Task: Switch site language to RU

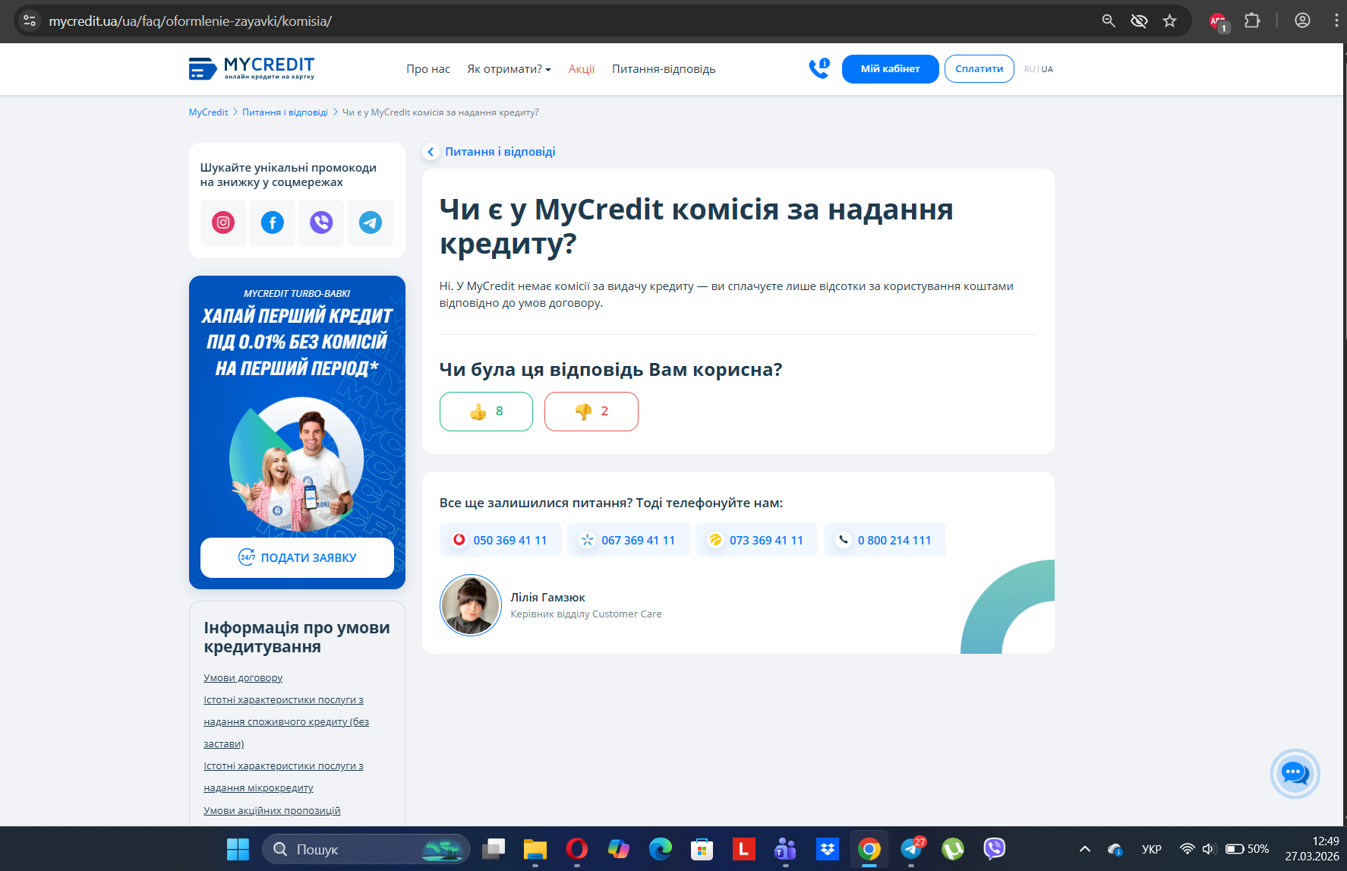Action: point(1030,69)
